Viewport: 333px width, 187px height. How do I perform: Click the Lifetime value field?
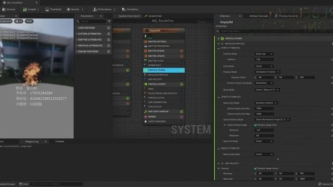pos(264,60)
